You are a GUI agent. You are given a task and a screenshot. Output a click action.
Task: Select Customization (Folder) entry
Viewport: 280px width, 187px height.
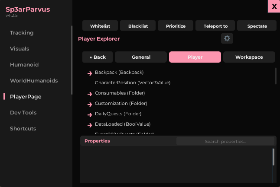[x=121, y=103]
